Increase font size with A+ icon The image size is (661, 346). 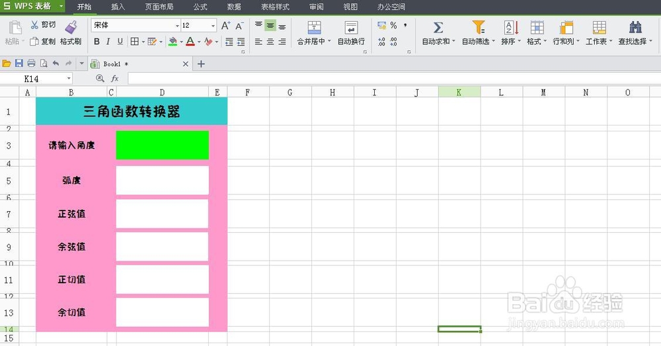point(226,25)
